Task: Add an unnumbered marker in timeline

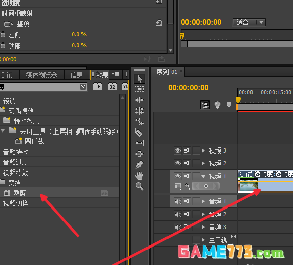Action: coord(229,105)
